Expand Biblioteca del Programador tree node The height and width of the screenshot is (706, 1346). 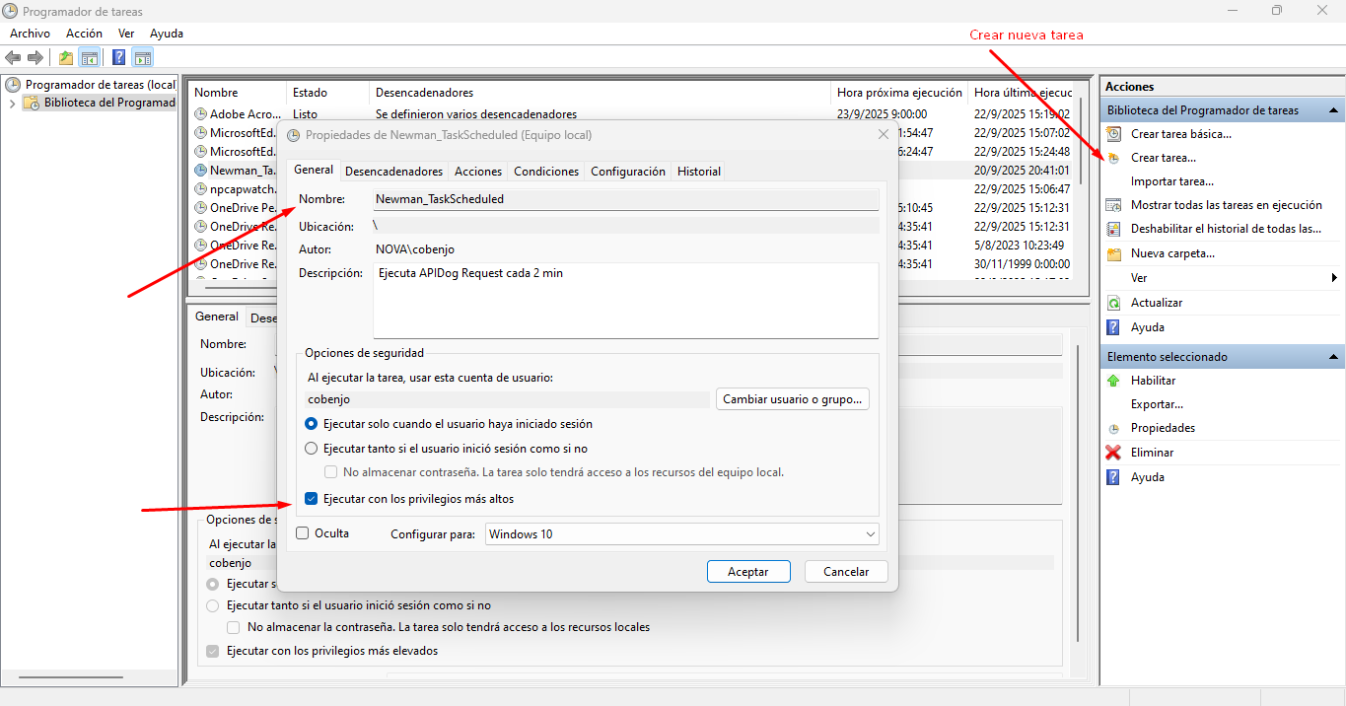(x=12, y=104)
